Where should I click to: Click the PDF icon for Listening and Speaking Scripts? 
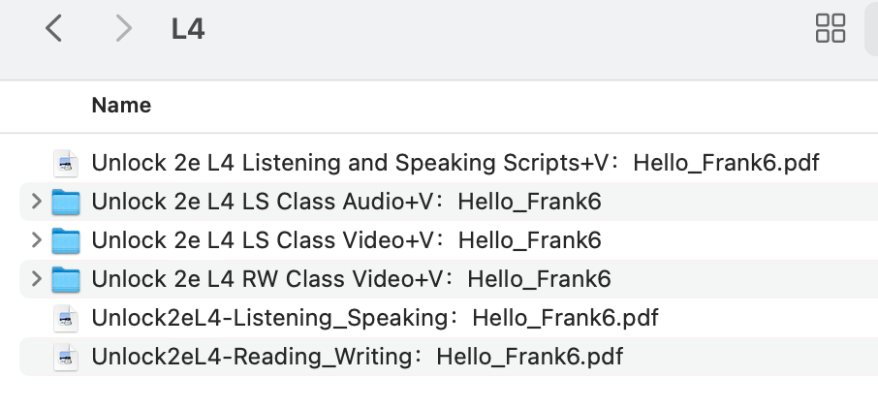pos(66,163)
